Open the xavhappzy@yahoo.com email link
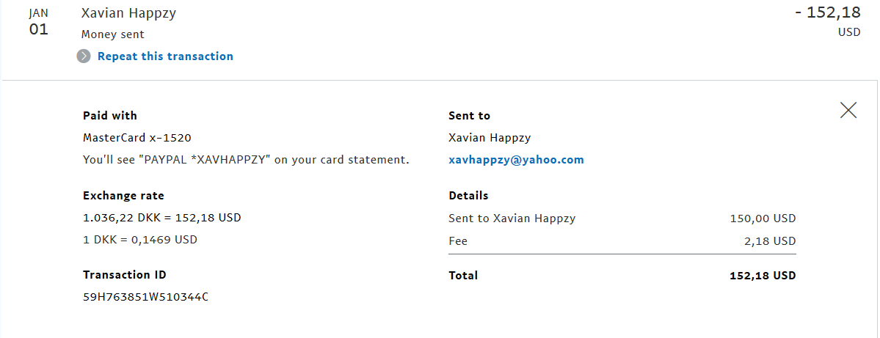Screen dimensions: 880x338 [516, 160]
